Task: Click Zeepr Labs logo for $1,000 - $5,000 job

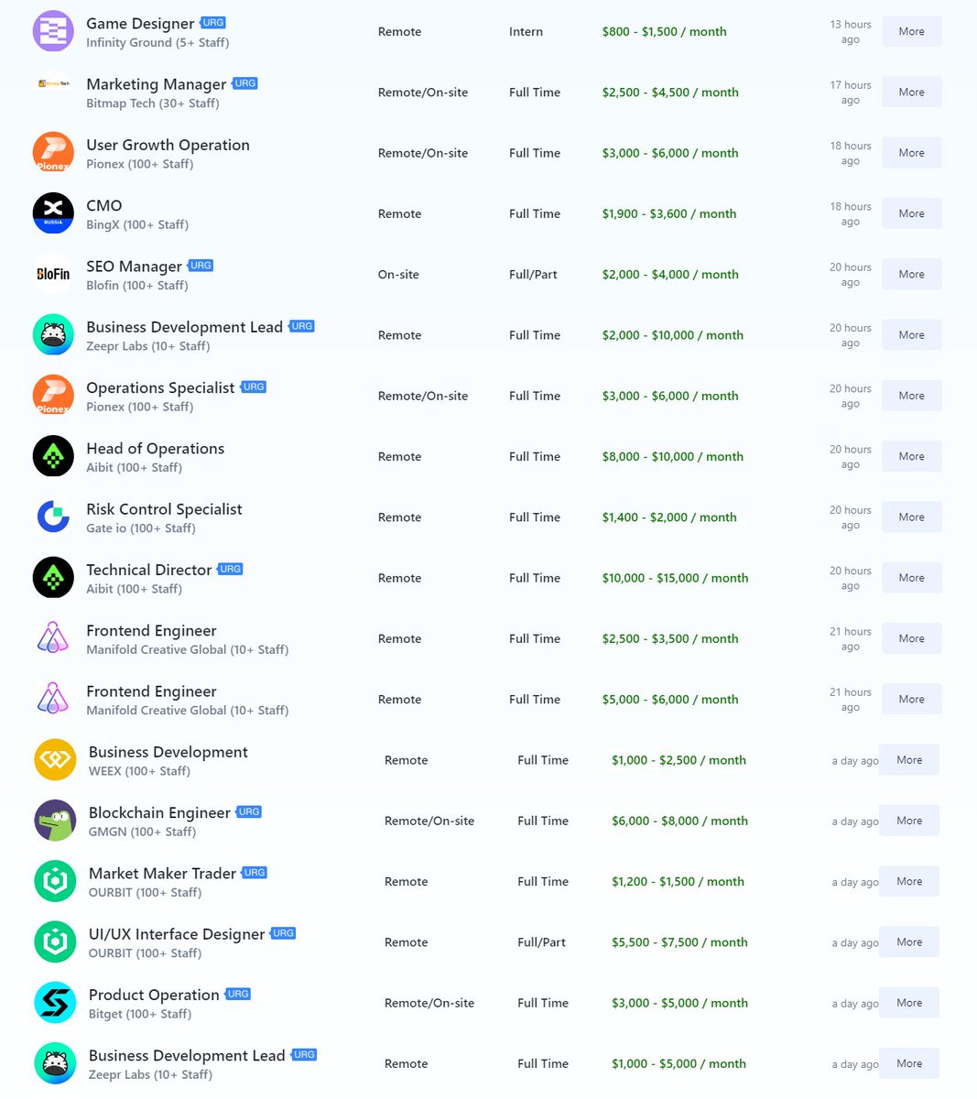Action: 55,1063
